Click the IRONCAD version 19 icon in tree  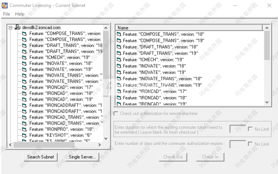pos(24,99)
